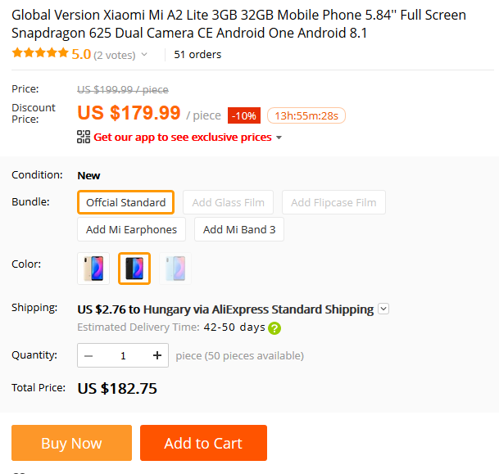This screenshot has width=499, height=474.
Task: Click the green delivery time help icon
Action: coord(274,328)
